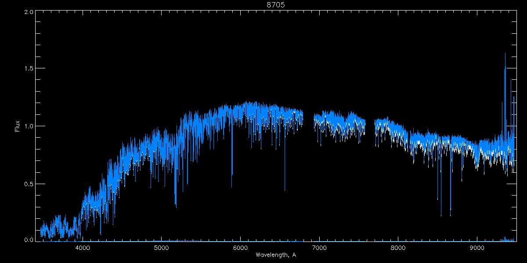Click the 7000 x-axis tick label
Viewport: 527px width, 263px height.
click(x=319, y=248)
